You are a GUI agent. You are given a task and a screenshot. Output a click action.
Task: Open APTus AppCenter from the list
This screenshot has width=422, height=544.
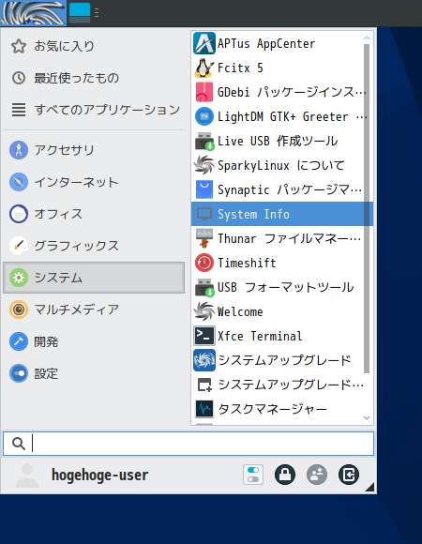click(281, 43)
